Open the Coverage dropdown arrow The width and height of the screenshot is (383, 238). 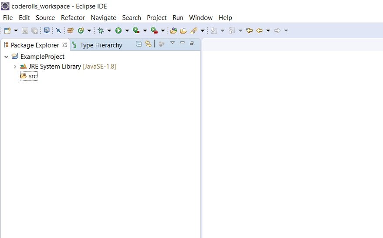tap(145, 31)
